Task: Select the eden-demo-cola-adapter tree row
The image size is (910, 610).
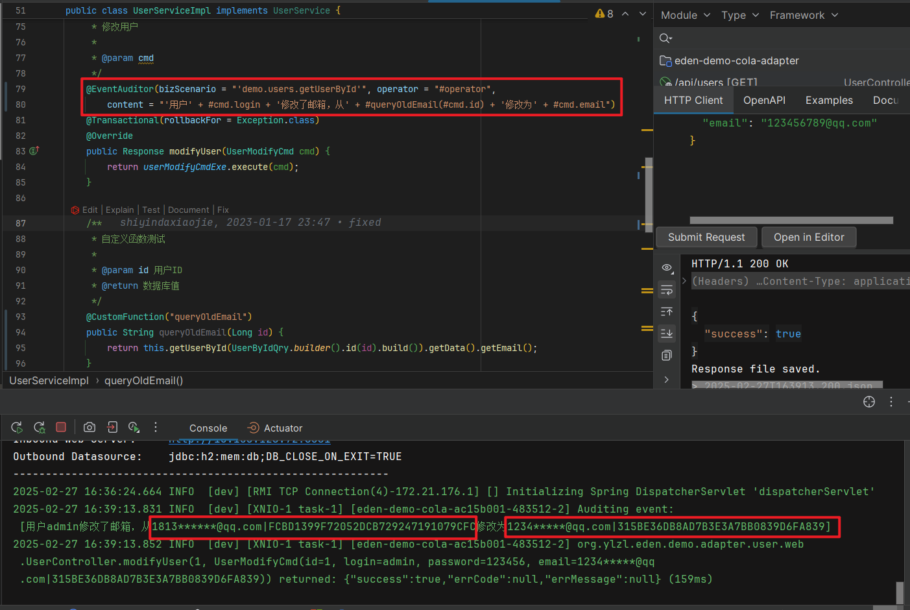Action: 782,60
